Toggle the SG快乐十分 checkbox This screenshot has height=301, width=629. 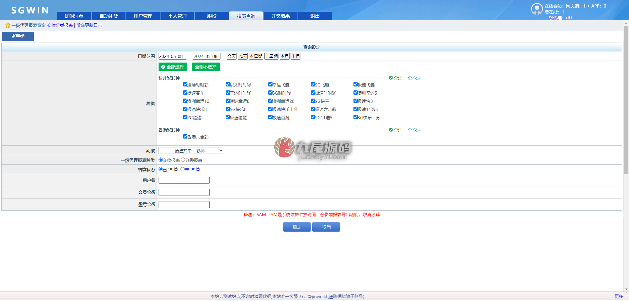coord(355,117)
